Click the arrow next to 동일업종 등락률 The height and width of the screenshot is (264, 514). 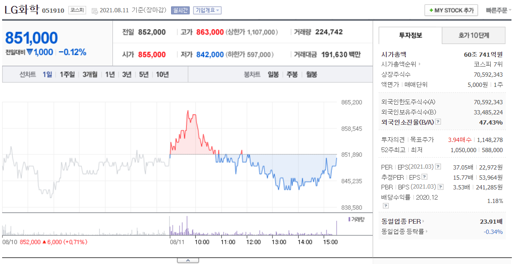tap(427, 231)
